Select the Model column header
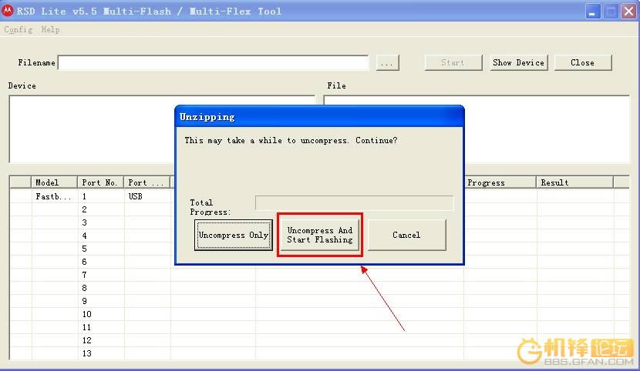640x371 pixels. click(54, 182)
